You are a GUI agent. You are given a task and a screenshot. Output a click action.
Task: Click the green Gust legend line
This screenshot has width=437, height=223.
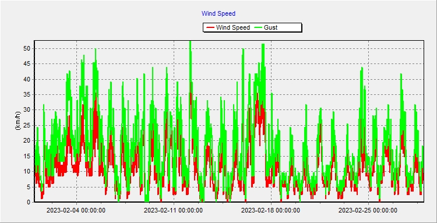(259, 27)
